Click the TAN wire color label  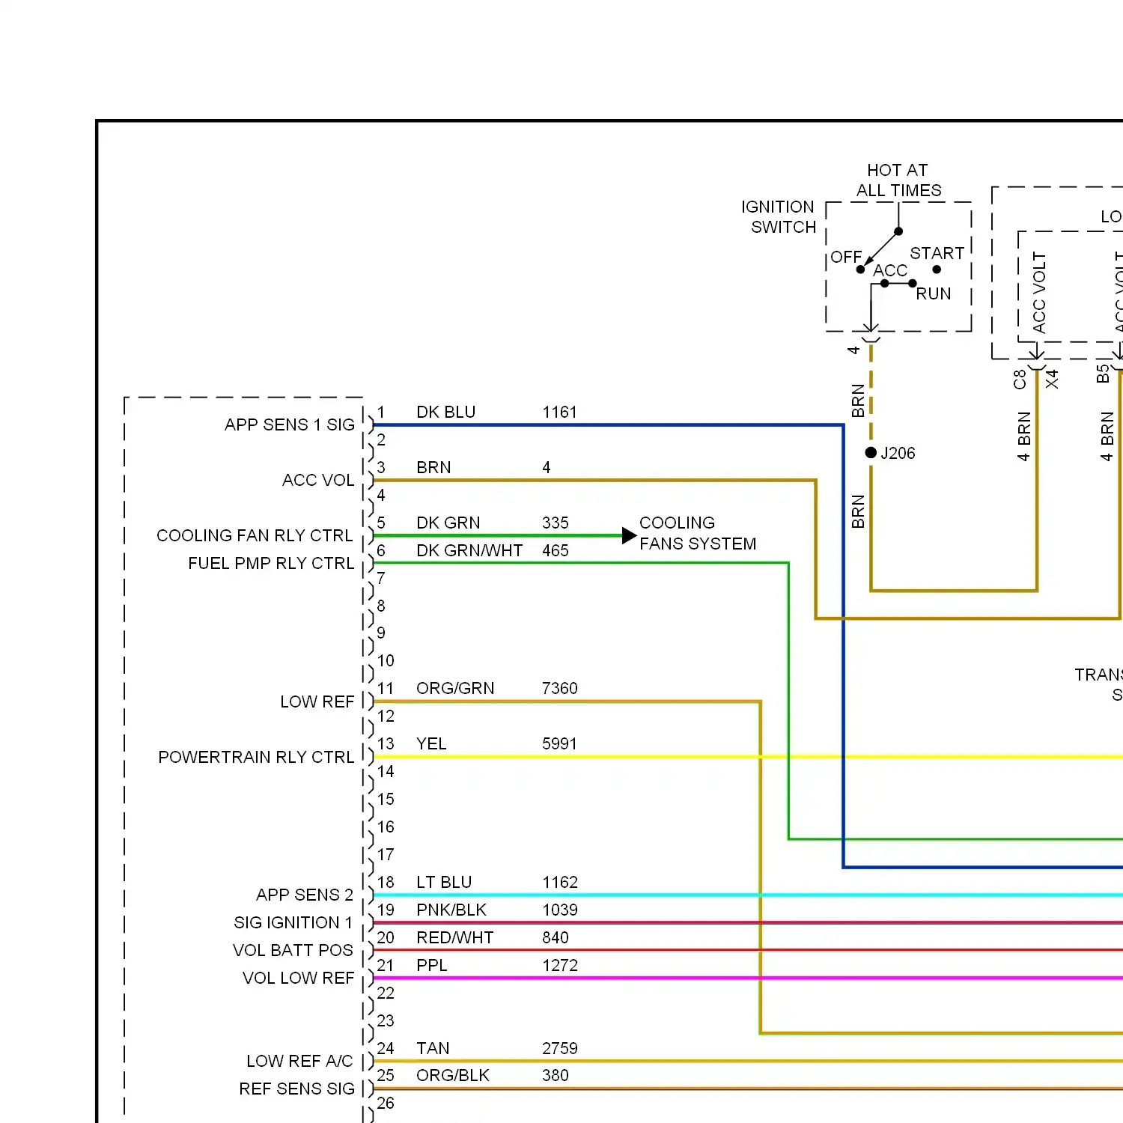click(433, 1048)
